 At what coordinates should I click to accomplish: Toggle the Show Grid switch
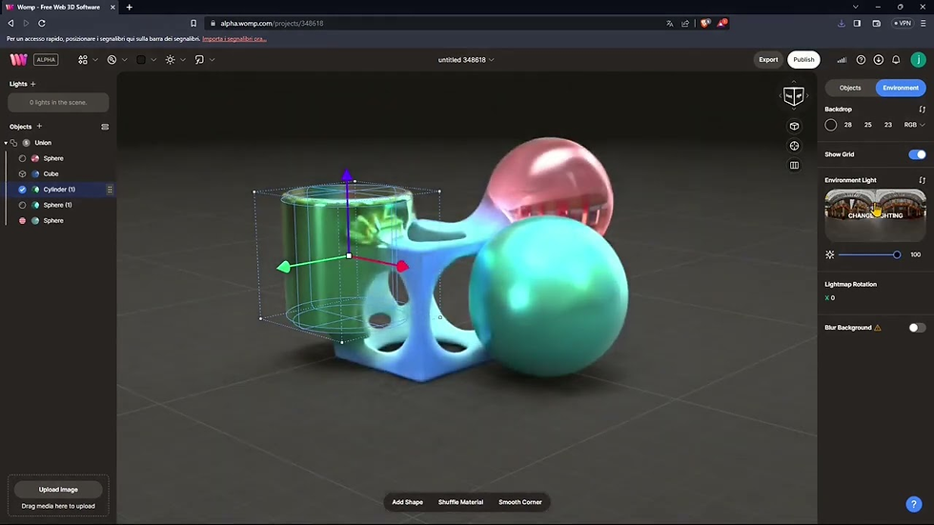click(x=917, y=154)
